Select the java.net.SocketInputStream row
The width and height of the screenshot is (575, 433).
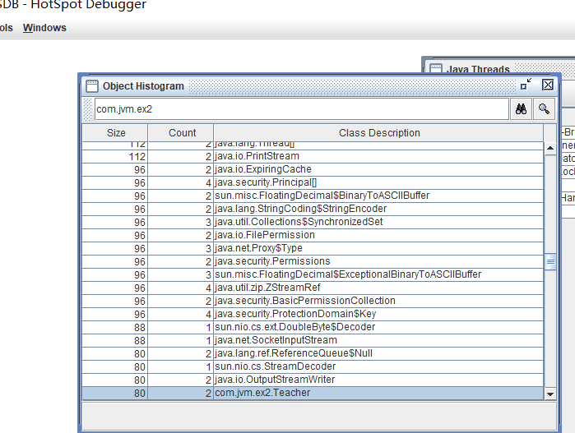(313, 341)
